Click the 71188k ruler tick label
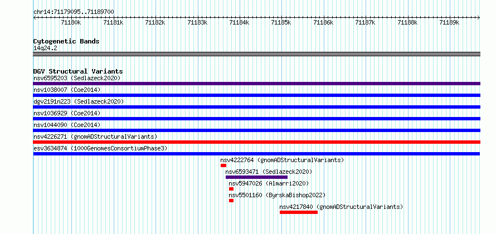The image size is (496, 234). coord(408,22)
